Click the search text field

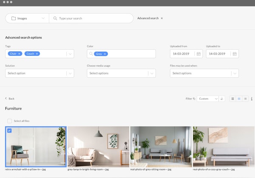click(x=93, y=18)
